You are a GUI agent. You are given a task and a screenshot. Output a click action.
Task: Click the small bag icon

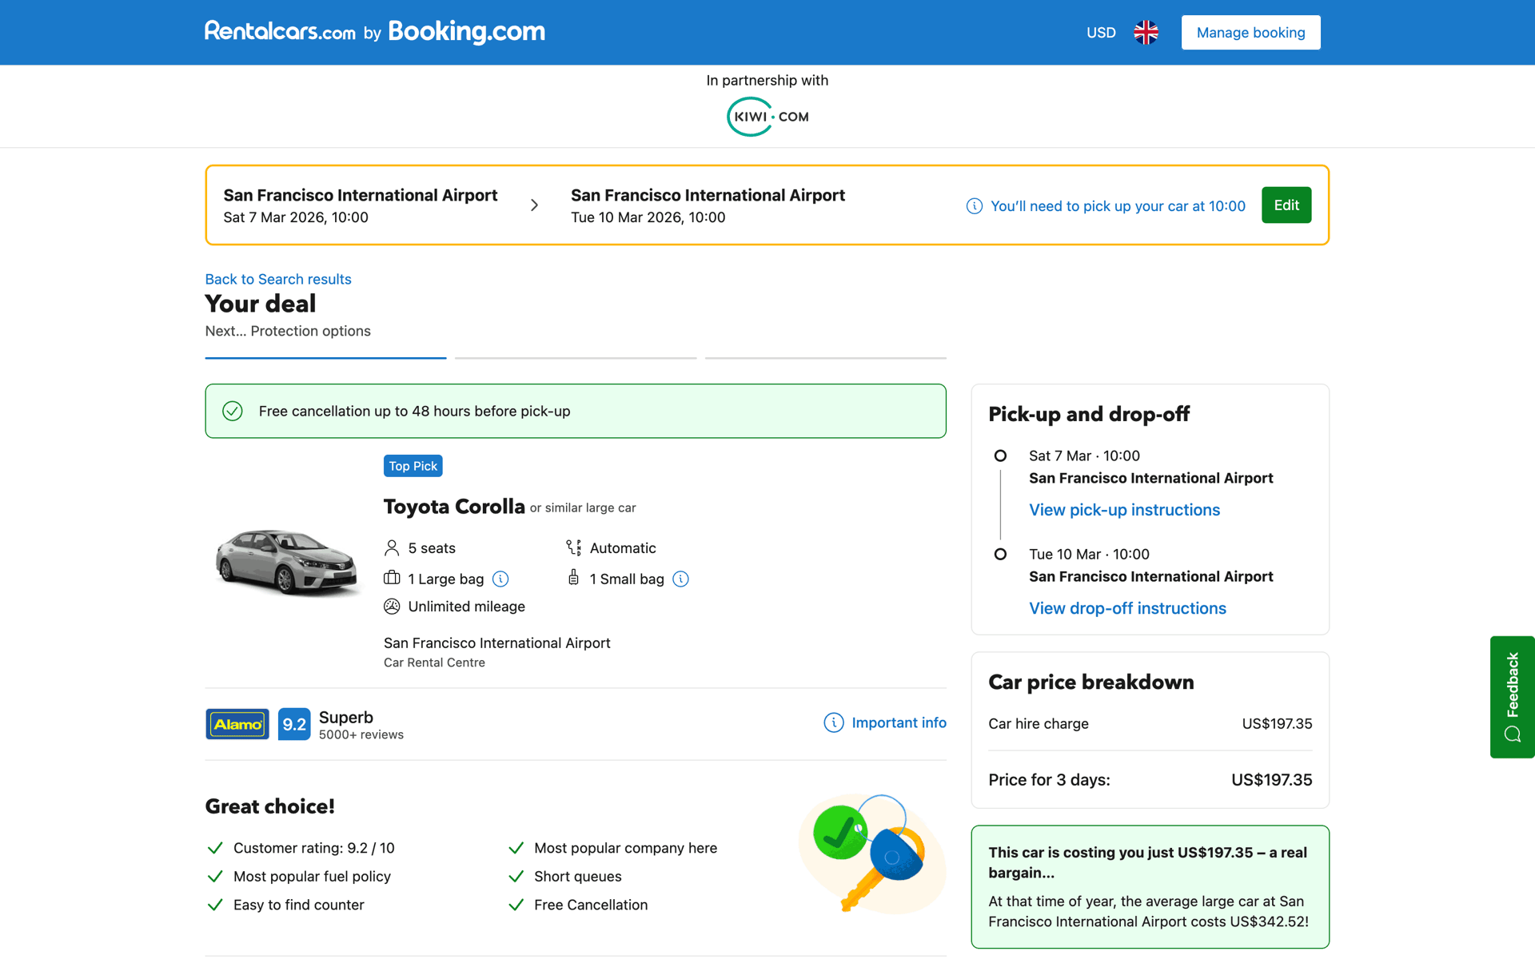[573, 578]
